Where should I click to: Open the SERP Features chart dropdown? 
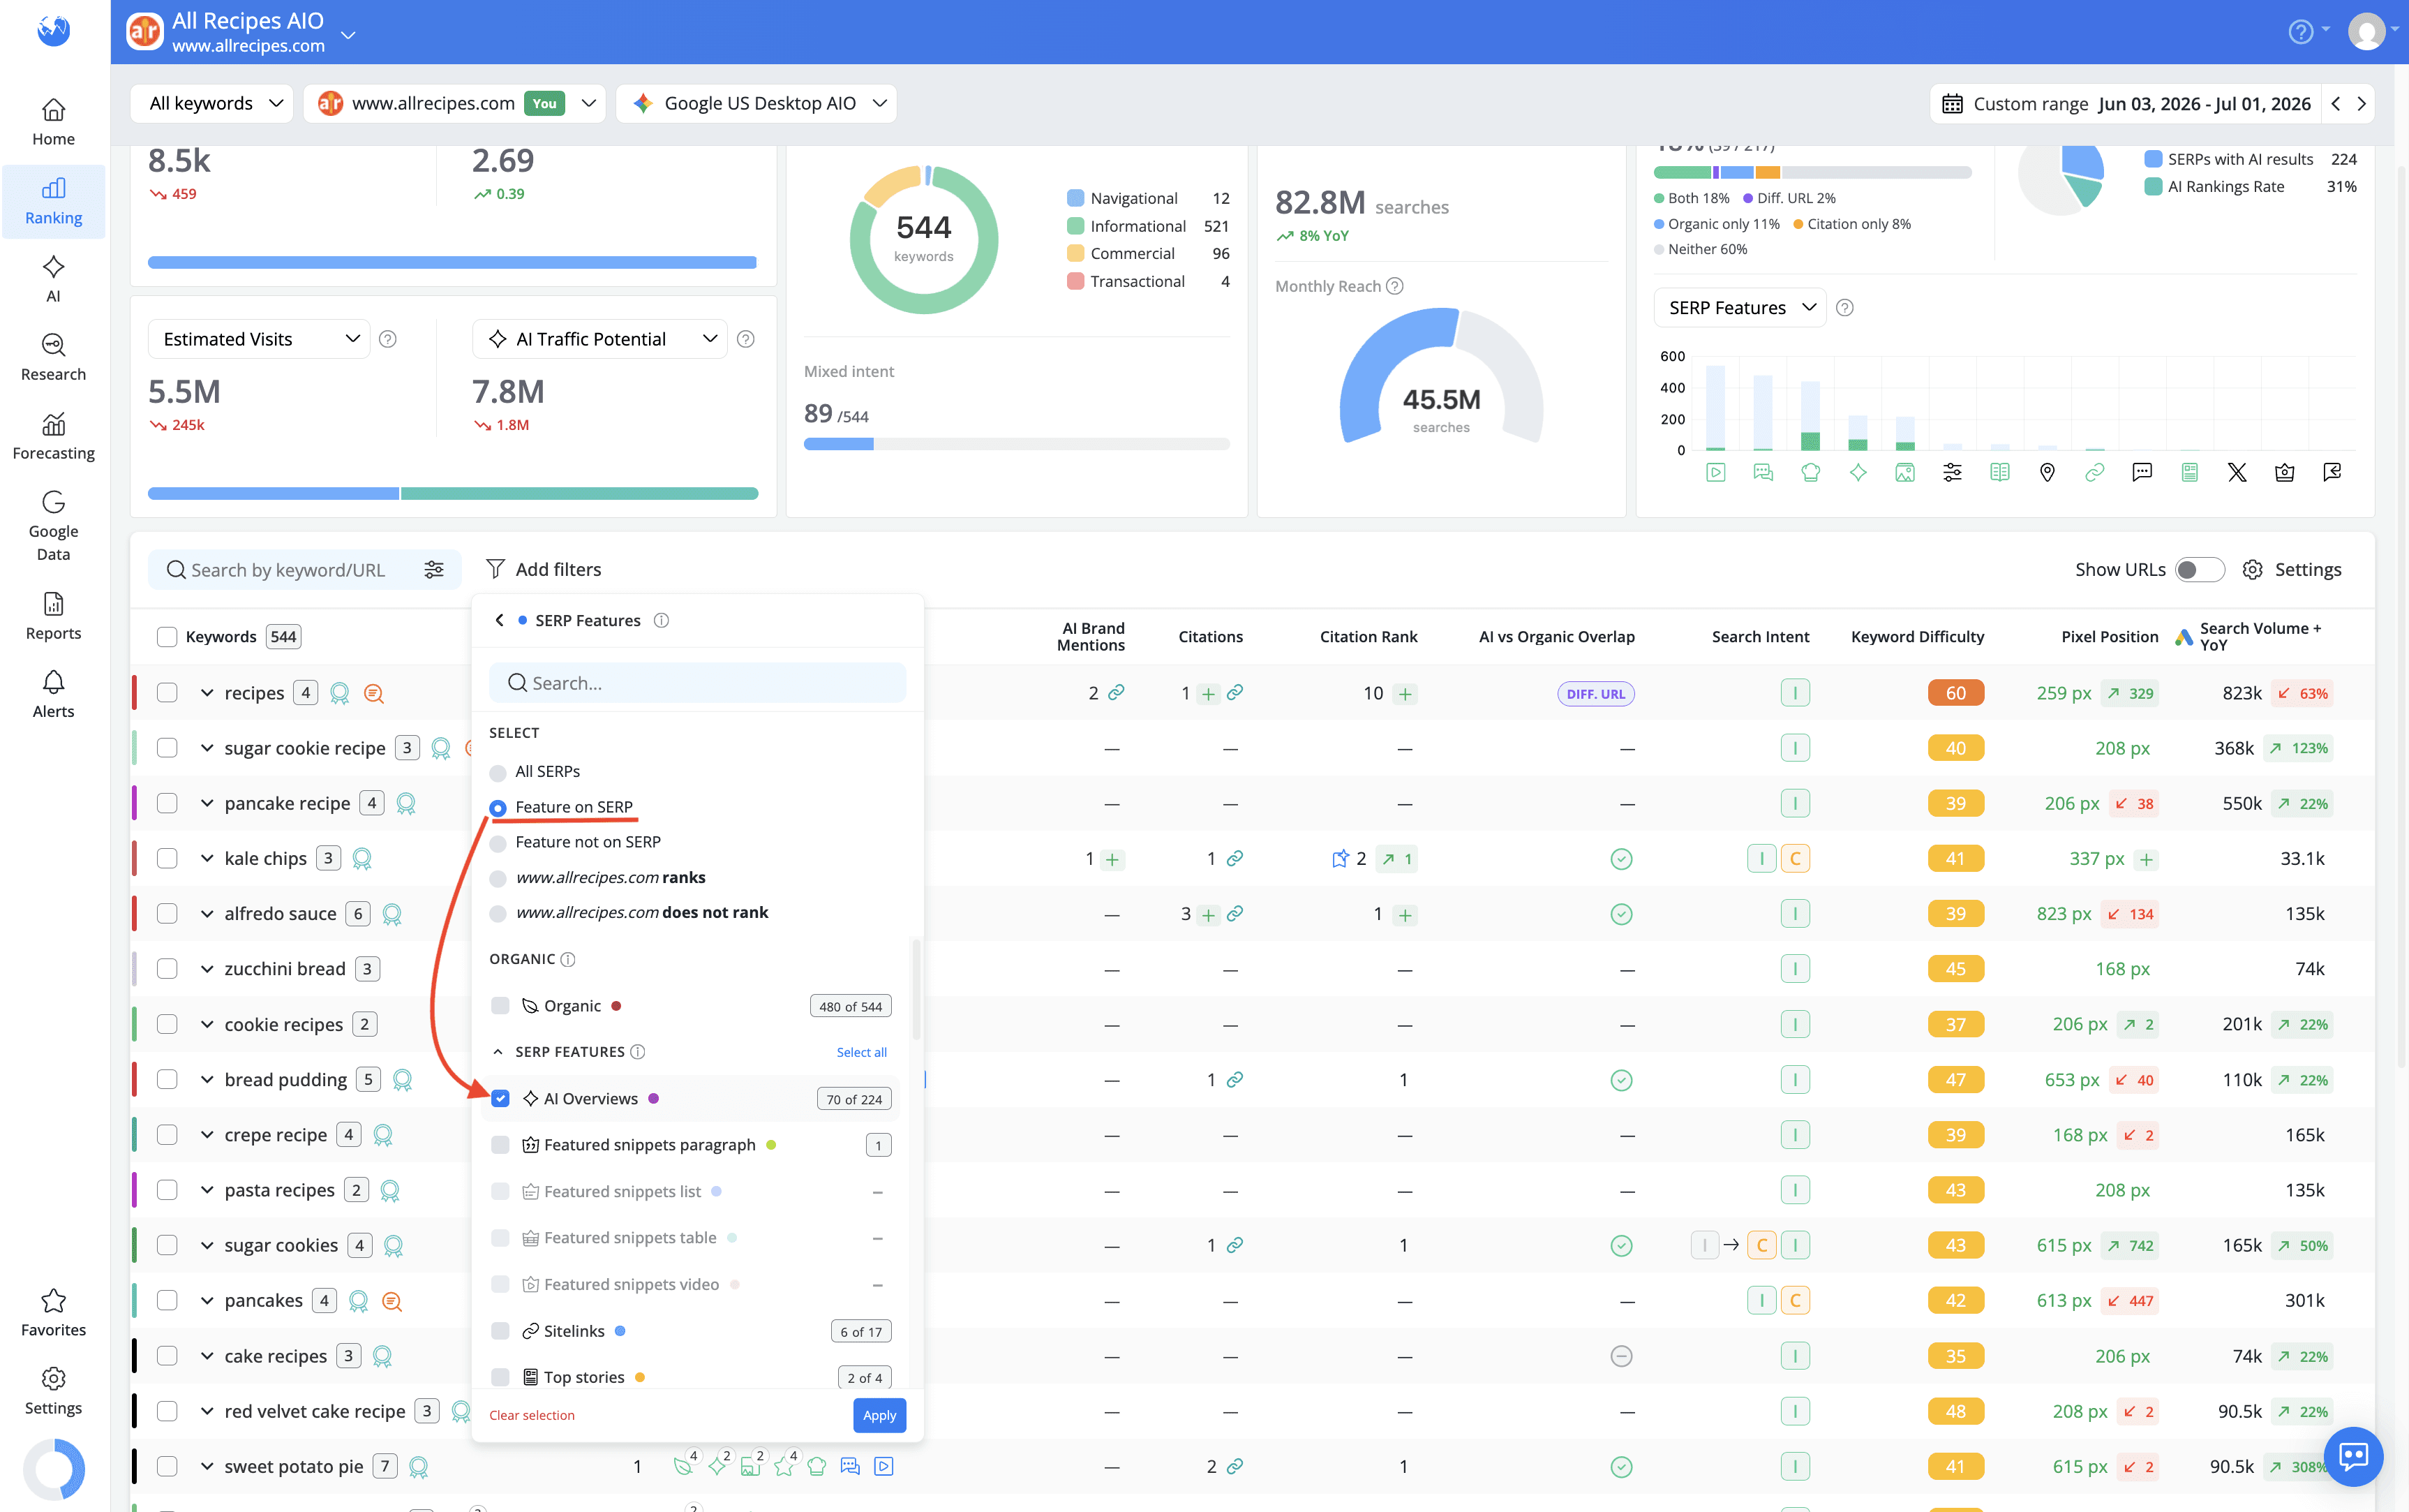[1740, 308]
